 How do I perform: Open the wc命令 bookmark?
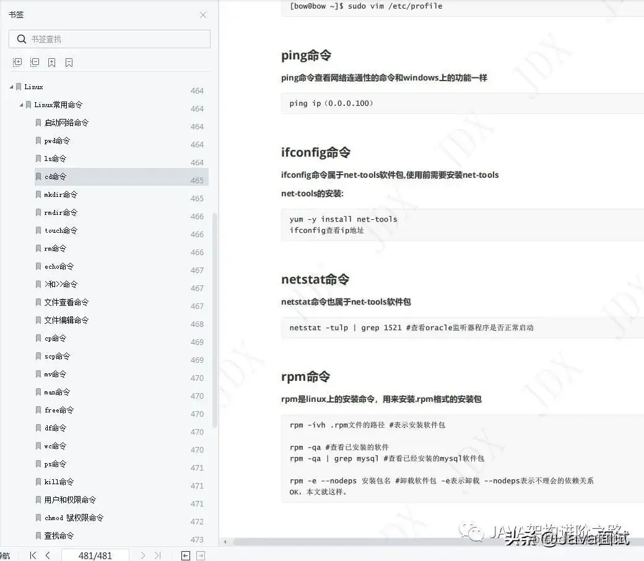pyautogui.click(x=55, y=446)
